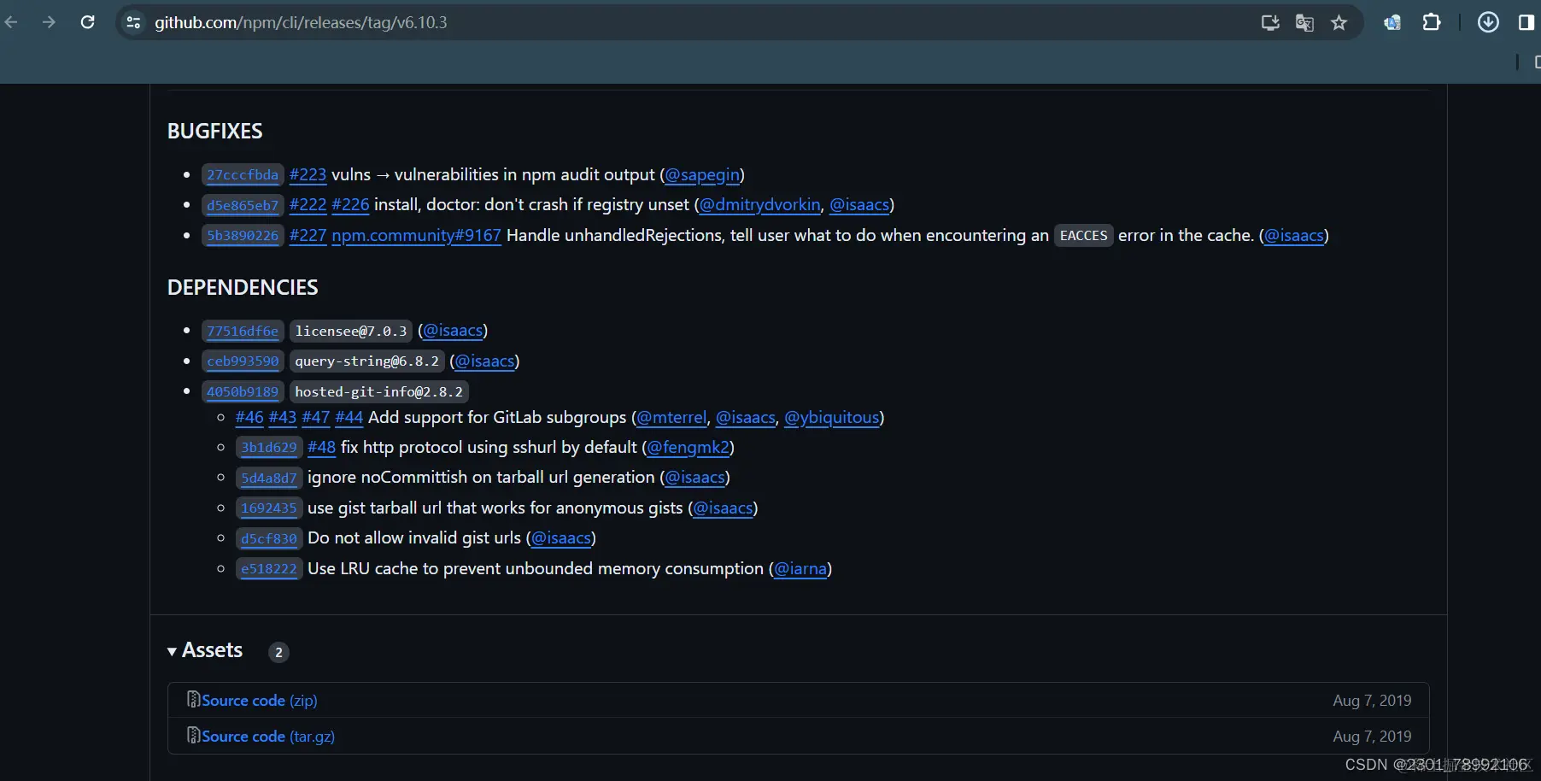The height and width of the screenshot is (781, 1541).
Task: Click the query-string@6.8.2 code label
Action: pyautogui.click(x=367, y=361)
